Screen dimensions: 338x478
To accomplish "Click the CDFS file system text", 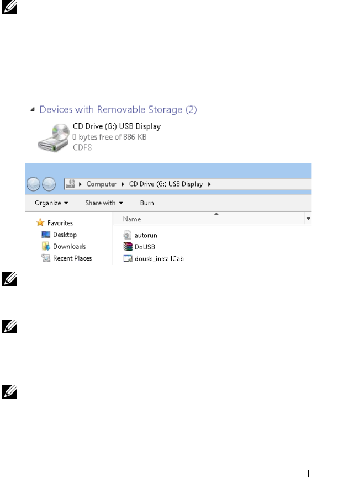I will pyautogui.click(x=82, y=147).
